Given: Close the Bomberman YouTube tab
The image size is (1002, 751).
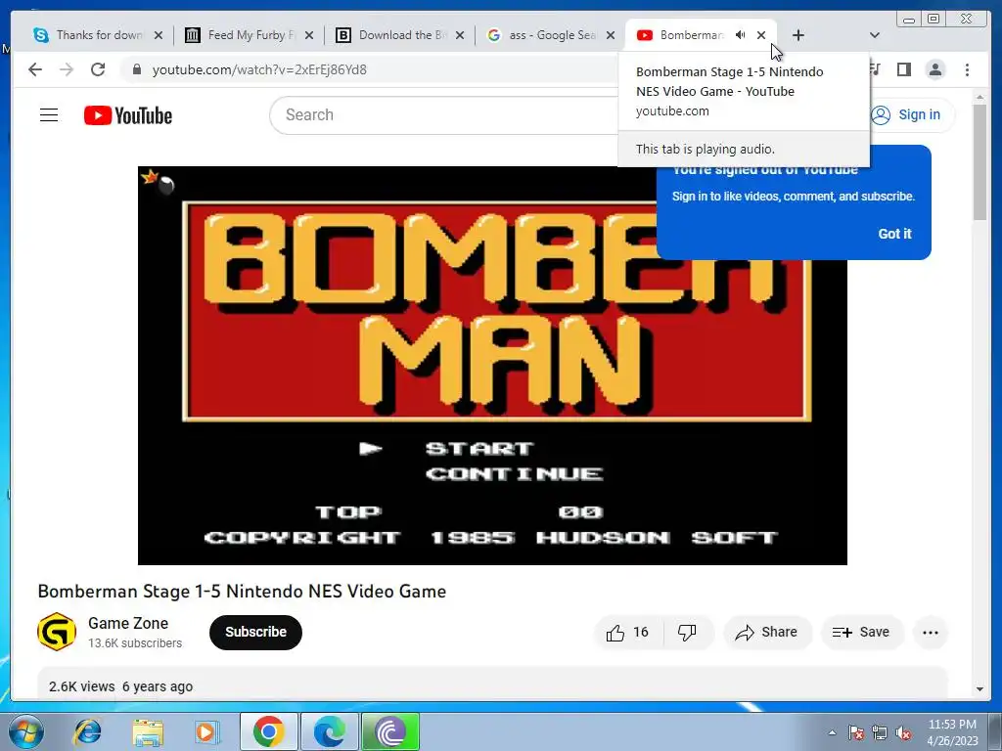Looking at the screenshot, I should (761, 35).
